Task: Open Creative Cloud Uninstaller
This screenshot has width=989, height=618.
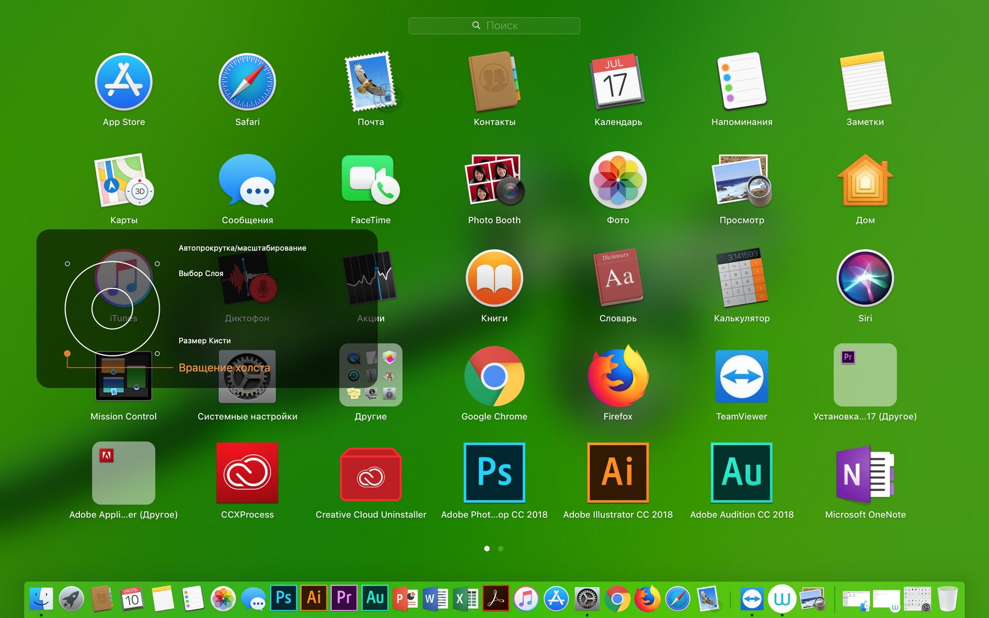Action: (x=371, y=474)
